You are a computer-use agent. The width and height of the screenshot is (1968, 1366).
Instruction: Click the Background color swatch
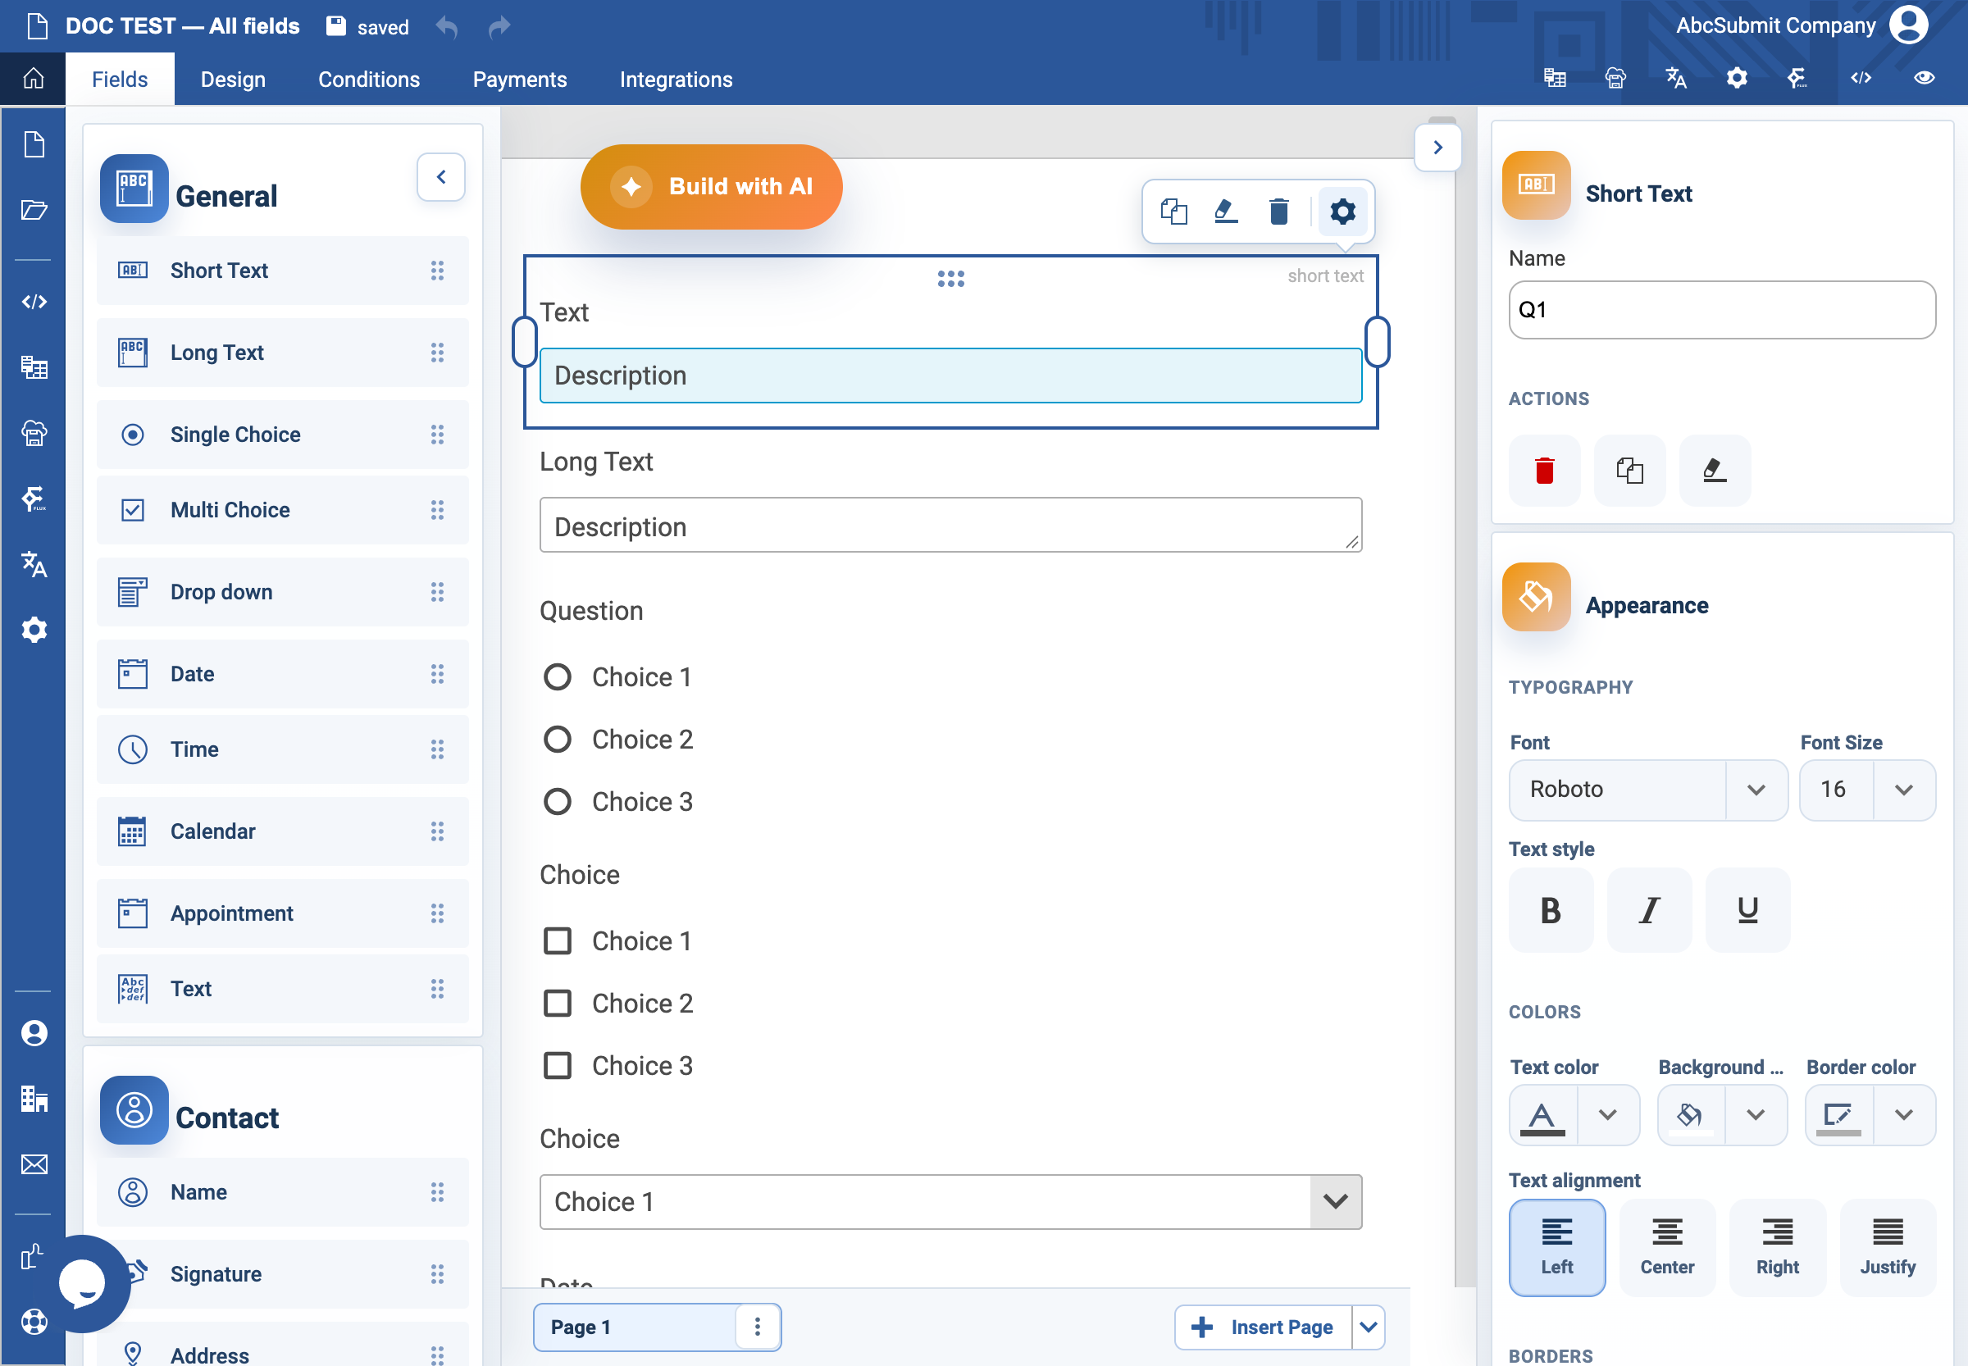tap(1690, 1114)
